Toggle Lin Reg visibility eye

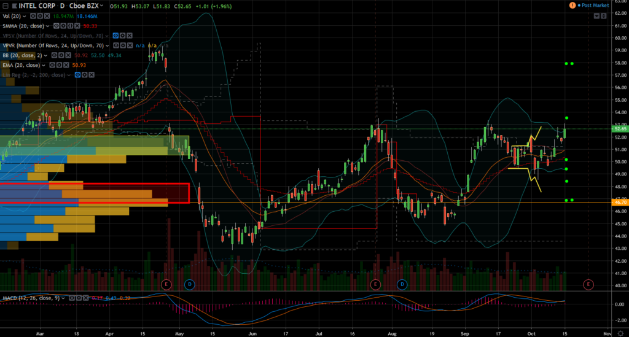[x=78, y=75]
